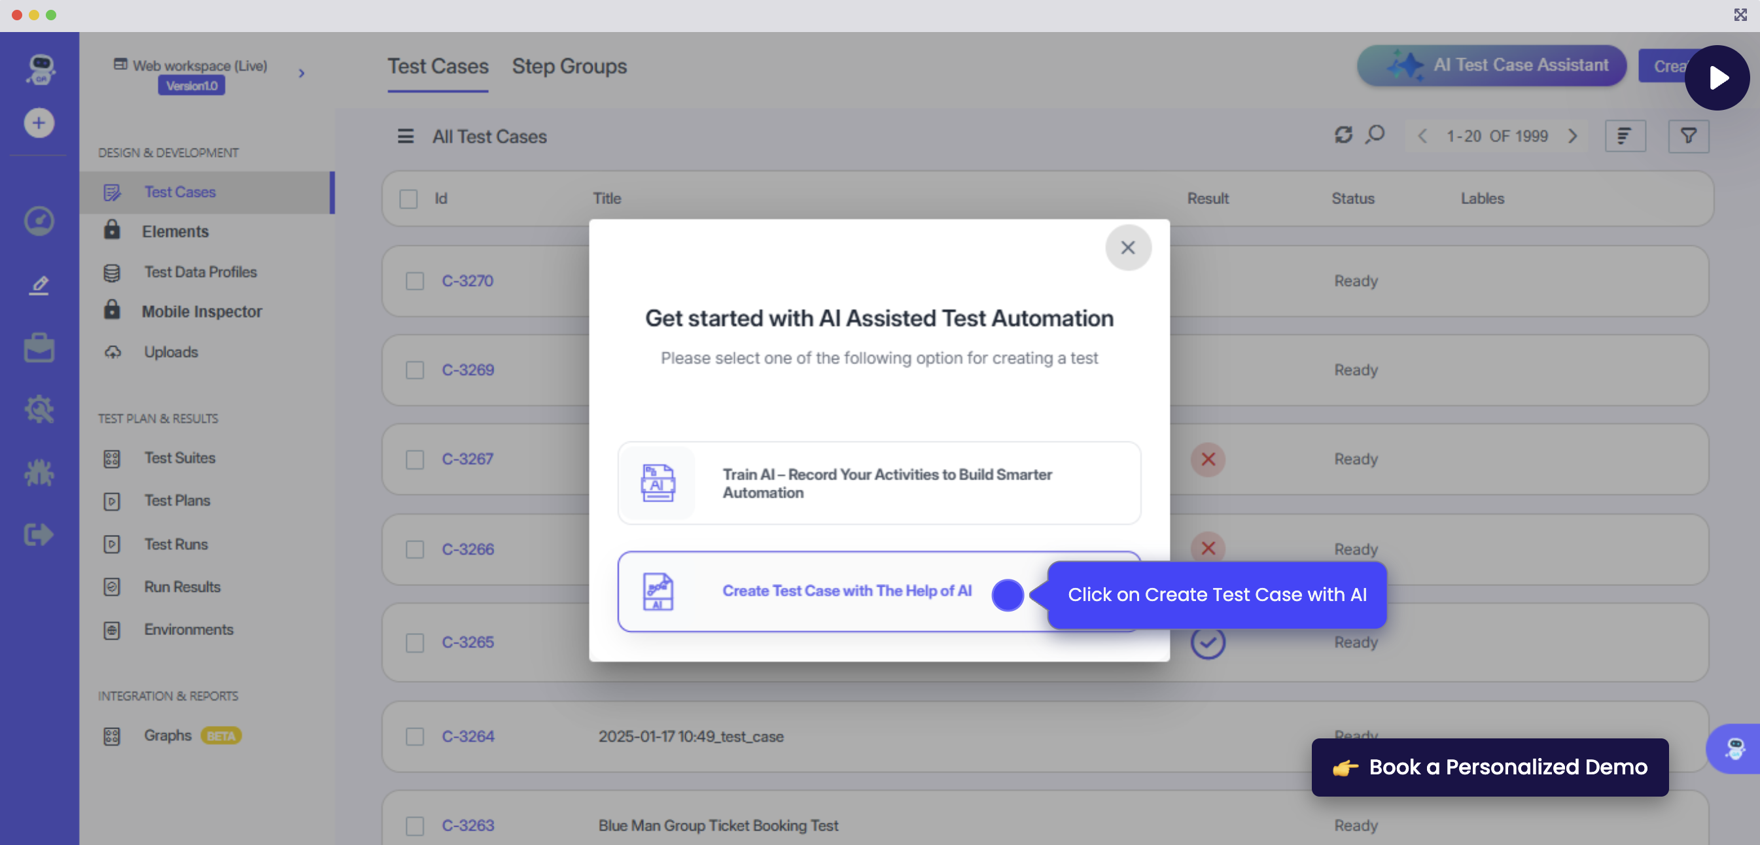1760x845 pixels.
Task: Click the bug icon in sidebar
Action: pyautogui.click(x=39, y=472)
